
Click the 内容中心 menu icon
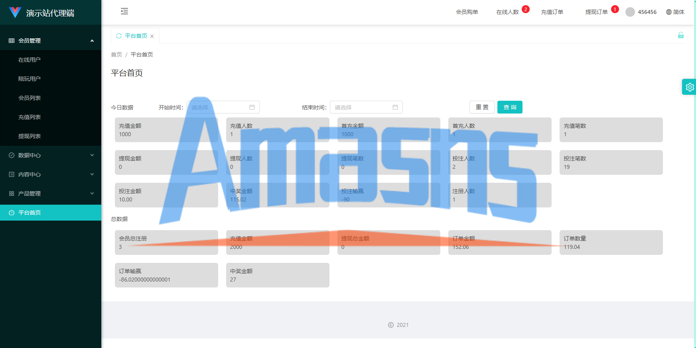[x=12, y=174]
